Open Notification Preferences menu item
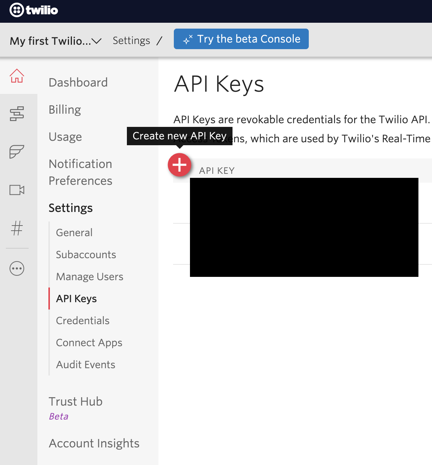Image resolution: width=432 pixels, height=465 pixels. click(81, 172)
